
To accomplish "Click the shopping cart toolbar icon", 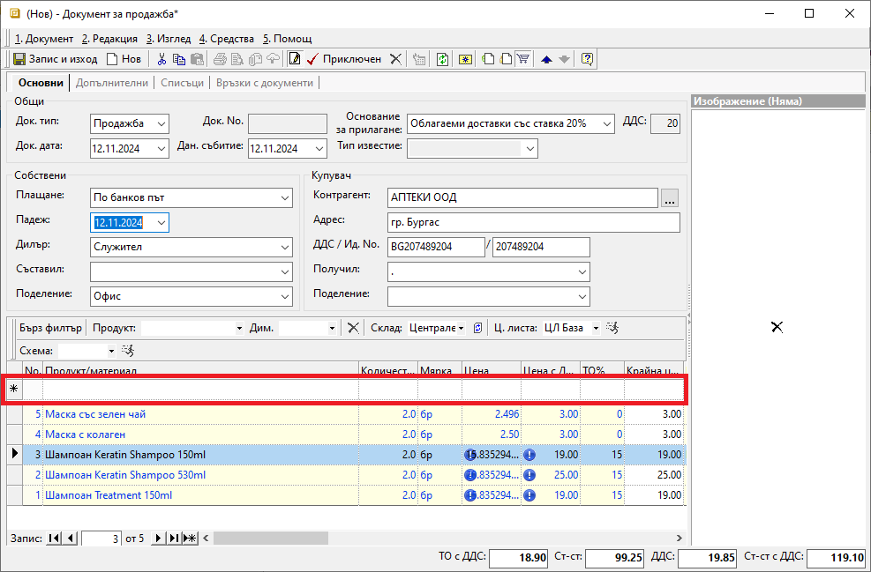I will click(523, 59).
